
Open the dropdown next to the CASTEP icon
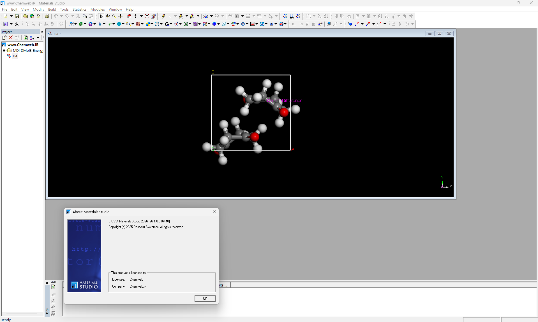(123, 24)
